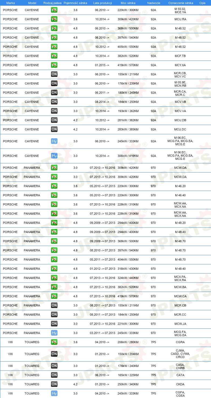Viewport: 211px width, 398px height.
Task: Click the 283kW / 385KM power cell
Action: coord(128,129)
